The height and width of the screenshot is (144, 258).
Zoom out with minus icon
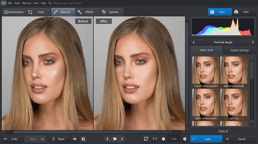[163, 139]
